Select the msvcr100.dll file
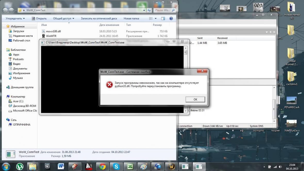Screen dimensions: 304x171 click(x=53, y=31)
